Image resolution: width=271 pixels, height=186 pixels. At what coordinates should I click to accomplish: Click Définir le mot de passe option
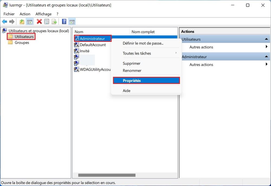[143, 43]
